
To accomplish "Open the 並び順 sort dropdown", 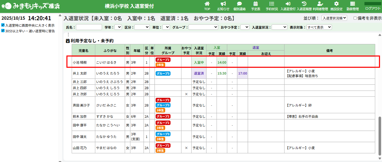I will click(x=334, y=18).
